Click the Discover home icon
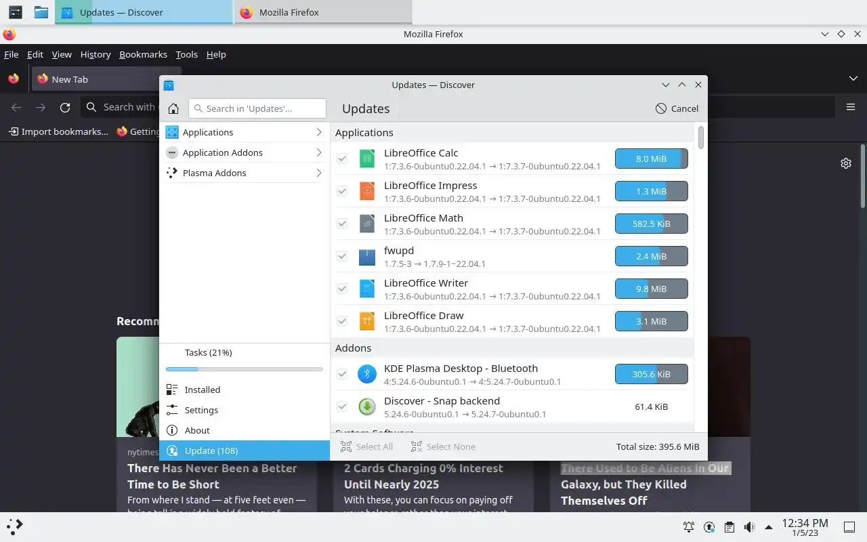Viewport: 867px width, 542px height. [x=173, y=108]
